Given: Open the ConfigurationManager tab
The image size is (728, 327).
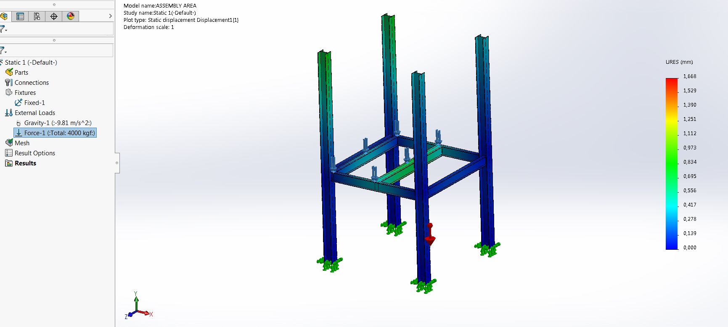Looking at the screenshot, I should pyautogui.click(x=37, y=16).
